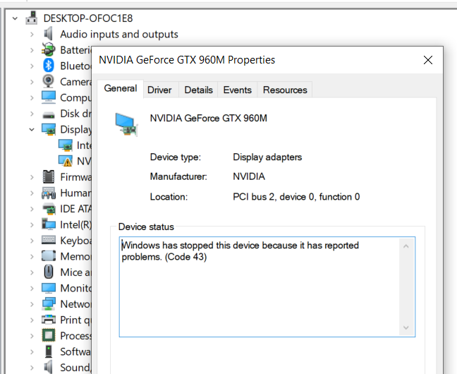
Task: Click the Processors chip icon
Action: tap(49, 336)
